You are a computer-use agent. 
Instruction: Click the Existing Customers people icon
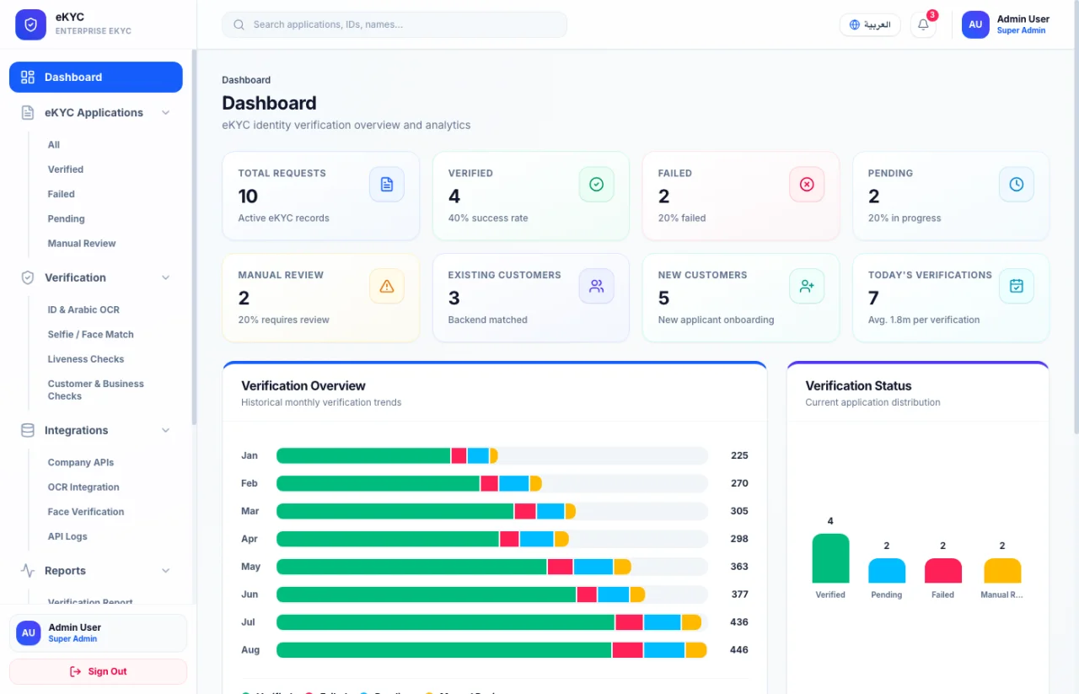click(x=597, y=286)
